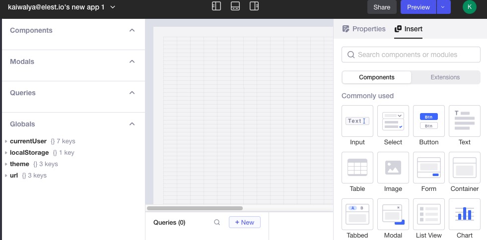Click the + New query button

click(x=244, y=222)
